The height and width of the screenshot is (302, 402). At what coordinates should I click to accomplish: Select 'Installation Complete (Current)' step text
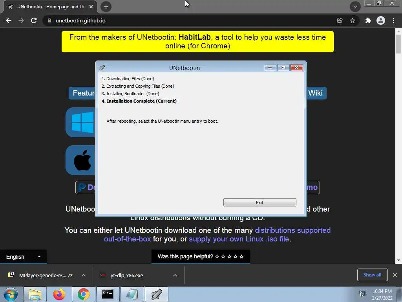[x=139, y=101]
